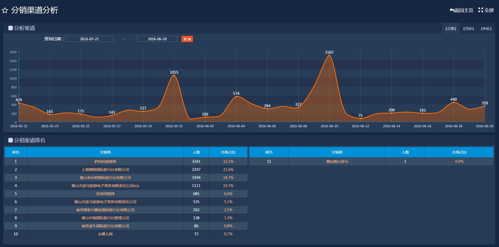
Task: Open the end date field 2016-06-20
Action: coord(157,39)
